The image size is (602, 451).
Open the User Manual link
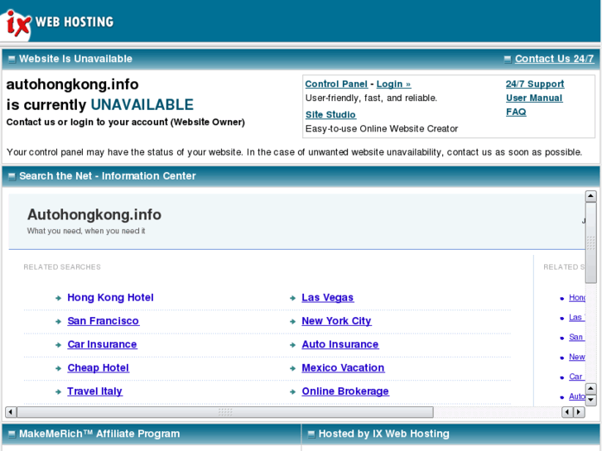pos(534,98)
